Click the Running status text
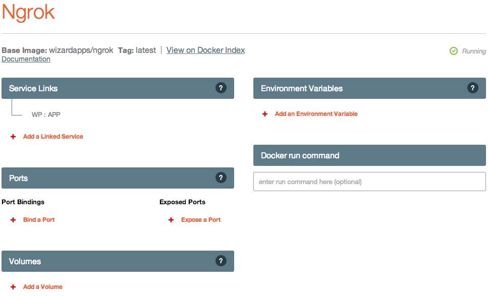 pyautogui.click(x=474, y=51)
